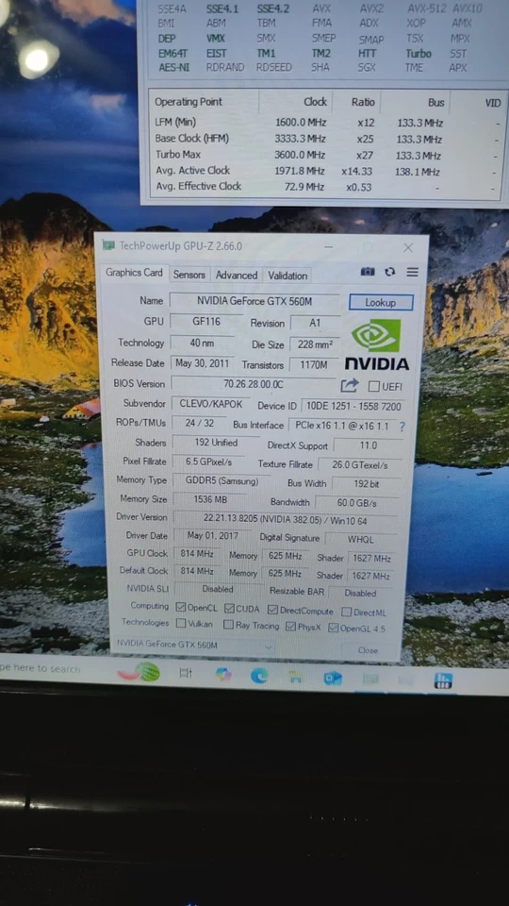Click the Revision value A1
This screenshot has height=906, width=509.
tap(315, 323)
